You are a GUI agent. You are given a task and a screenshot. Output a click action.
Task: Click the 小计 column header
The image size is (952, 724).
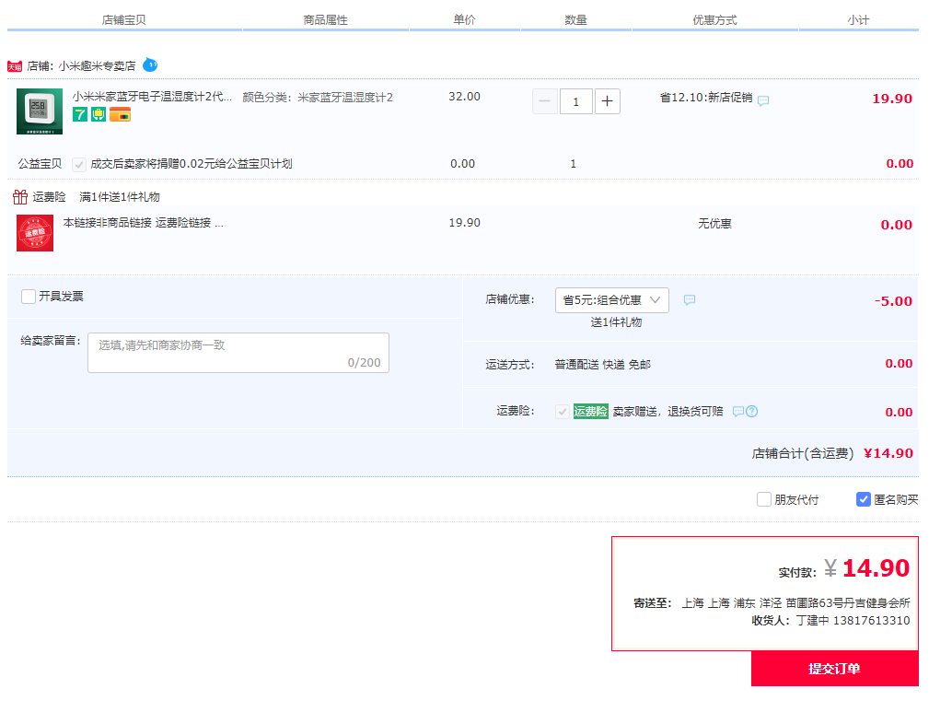click(858, 20)
